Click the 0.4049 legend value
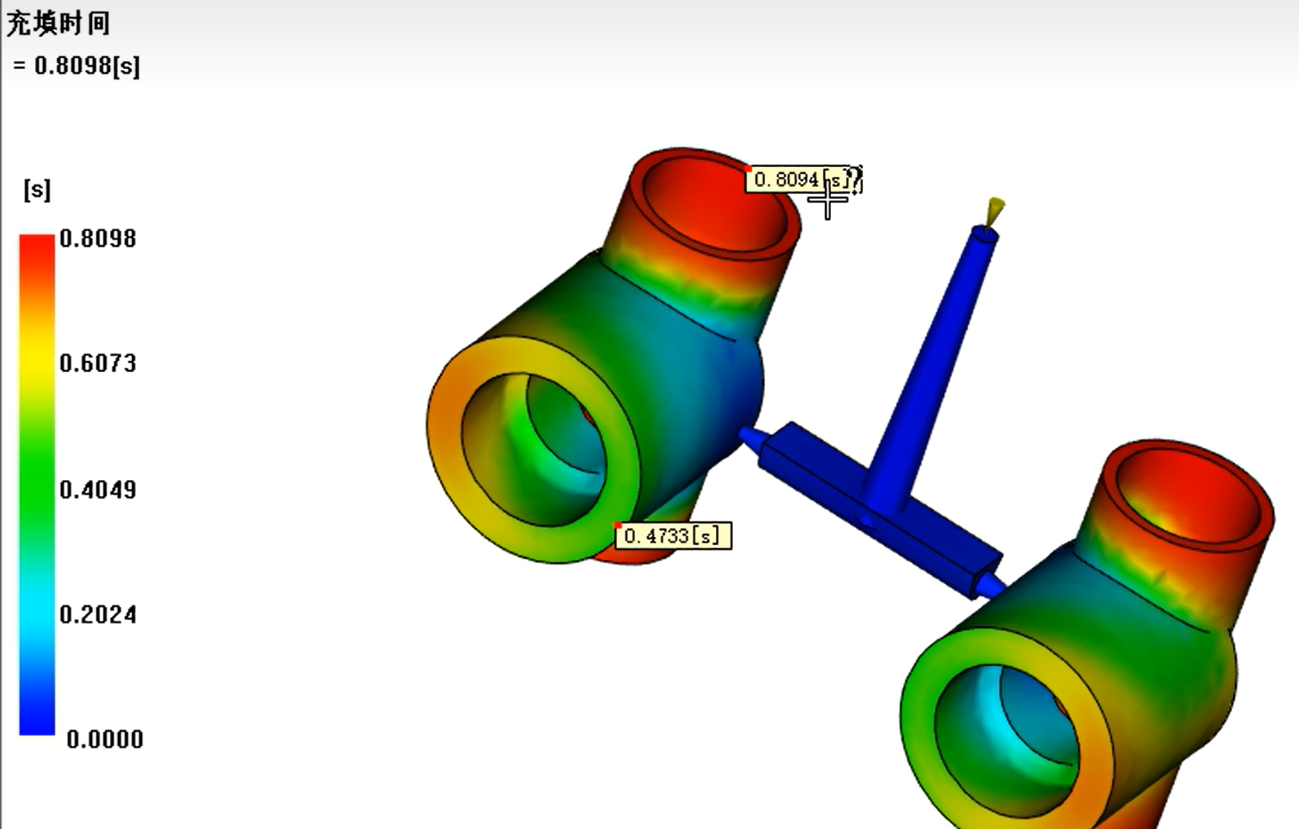Image resolution: width=1299 pixels, height=829 pixels. (98, 490)
